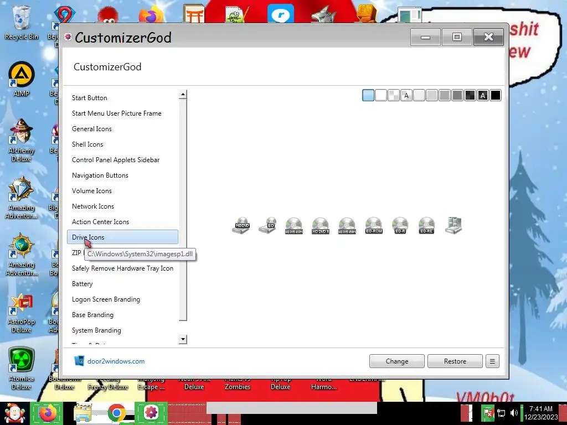Choose the solid black preview background swatch

pyautogui.click(x=496, y=95)
